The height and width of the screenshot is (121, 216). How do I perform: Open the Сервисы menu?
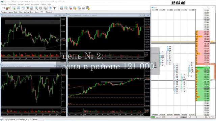(x=43, y=4)
